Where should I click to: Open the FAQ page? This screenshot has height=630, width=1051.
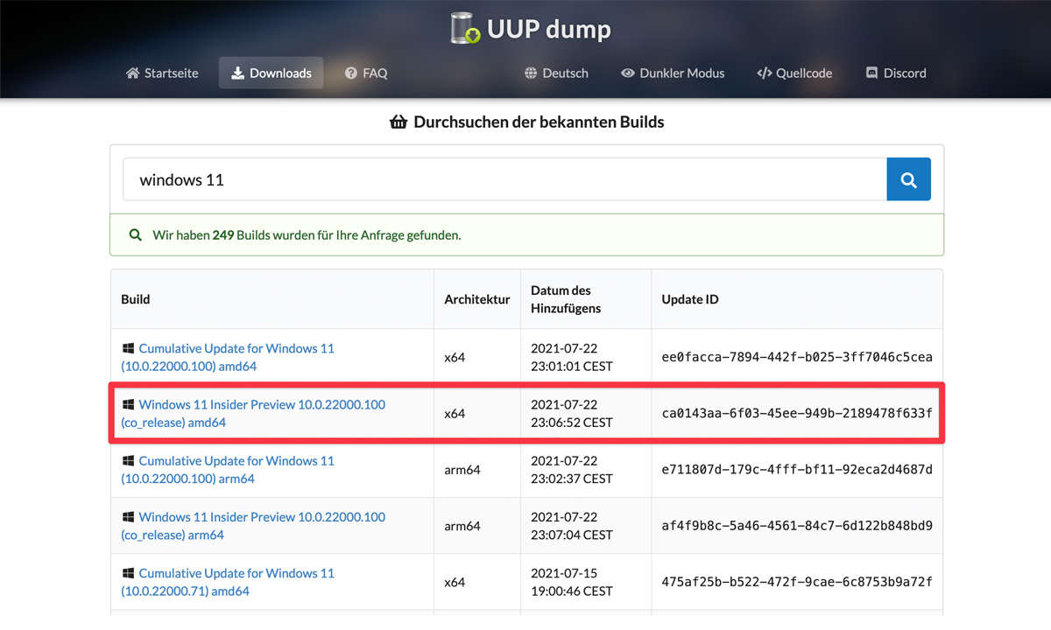pos(366,73)
